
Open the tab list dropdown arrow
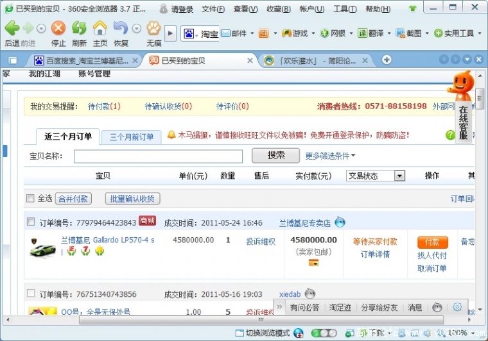pos(467,60)
